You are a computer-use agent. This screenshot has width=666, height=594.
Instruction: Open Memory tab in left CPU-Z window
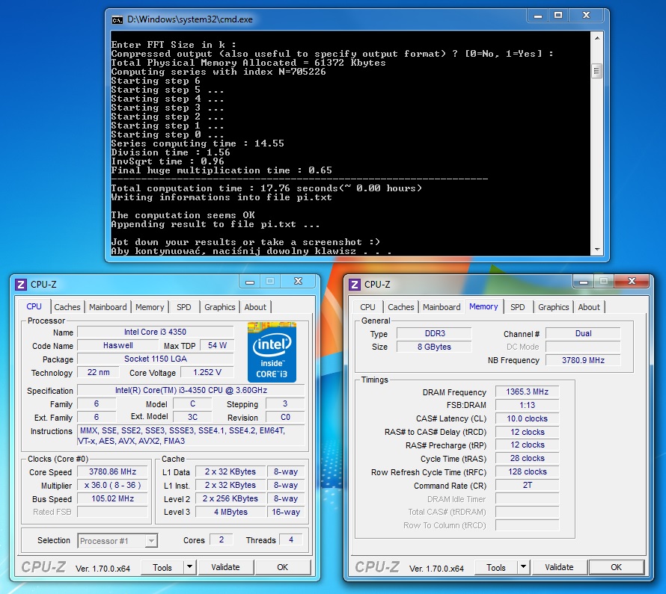click(150, 307)
